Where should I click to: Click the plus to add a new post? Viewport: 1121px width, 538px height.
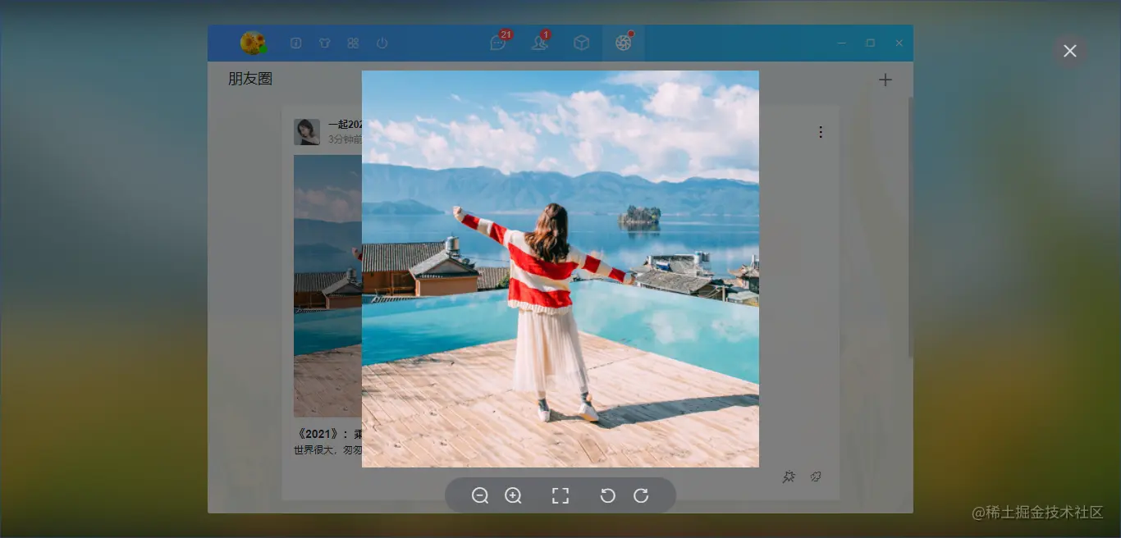885,80
